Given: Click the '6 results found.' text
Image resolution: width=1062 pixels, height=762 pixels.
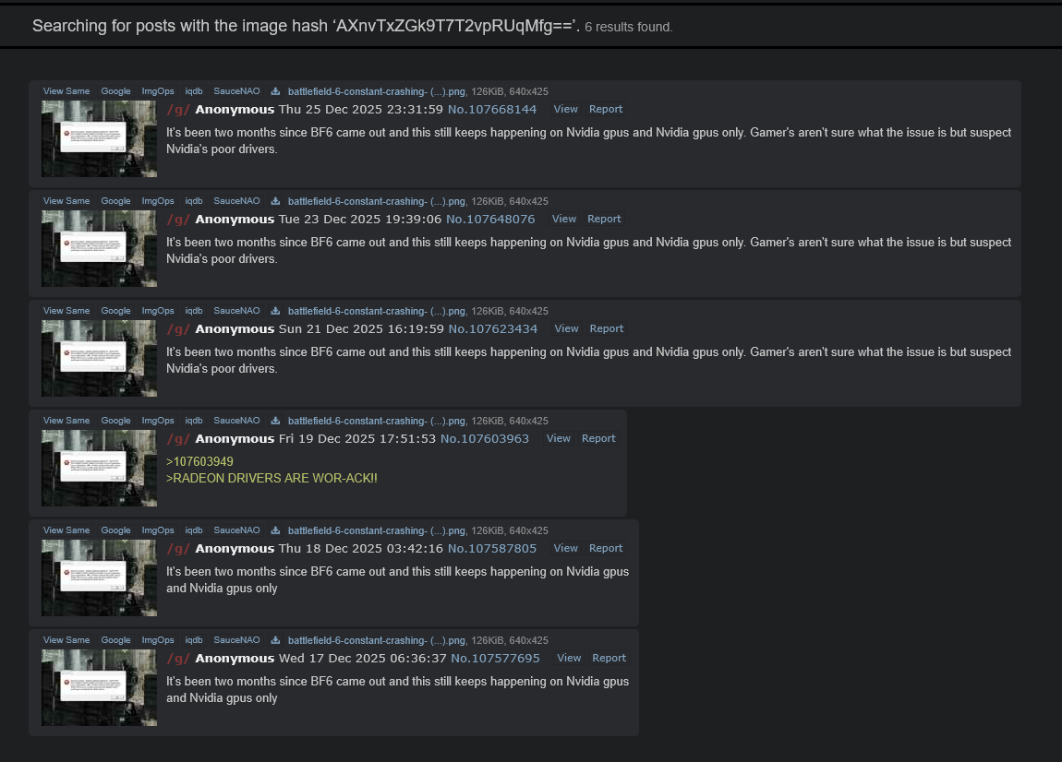Looking at the screenshot, I should [x=629, y=27].
